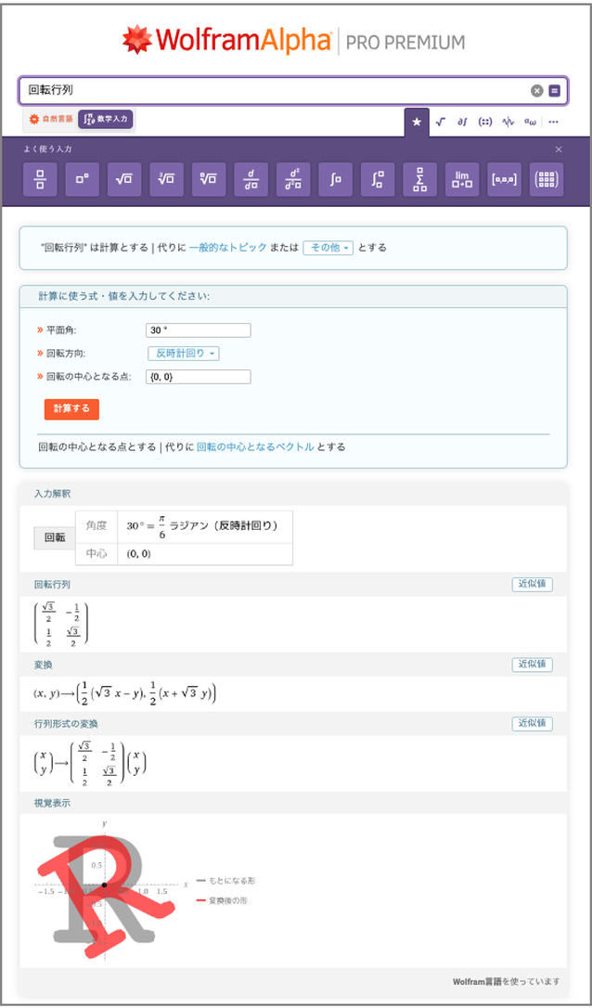Insert the square root template
The image size is (592, 1008).
(x=124, y=179)
